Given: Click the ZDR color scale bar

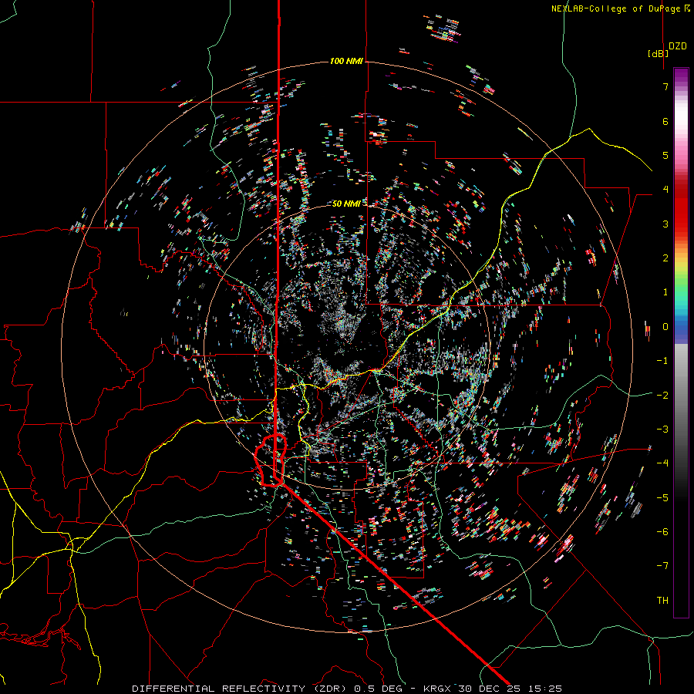Looking at the screenshot, I should 681,342.
